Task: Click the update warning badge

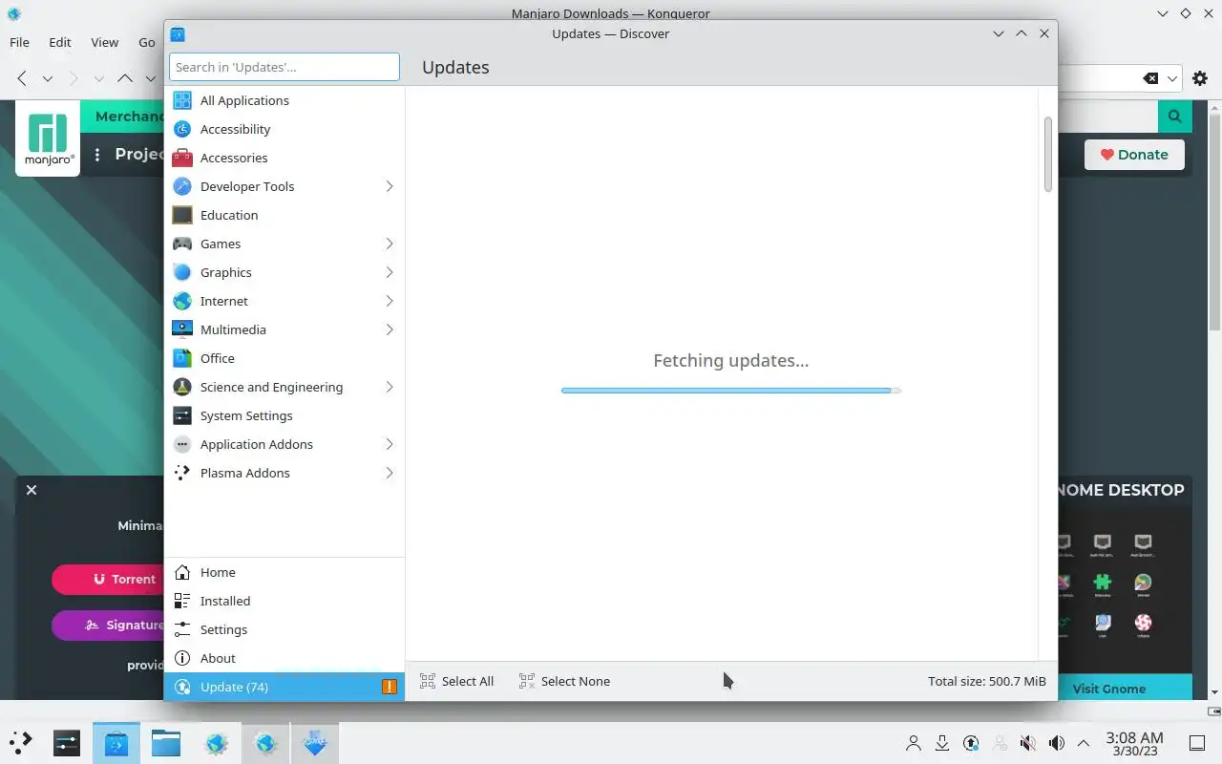Action: click(x=390, y=687)
